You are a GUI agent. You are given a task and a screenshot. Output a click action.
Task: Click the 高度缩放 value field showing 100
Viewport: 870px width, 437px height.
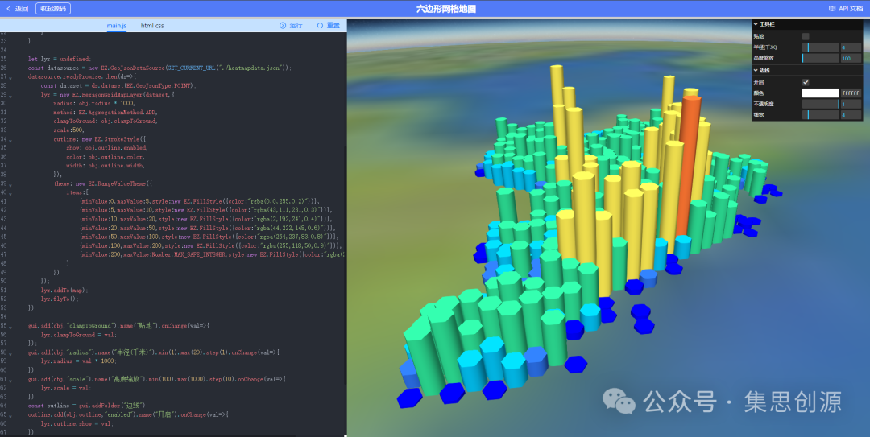coord(851,59)
